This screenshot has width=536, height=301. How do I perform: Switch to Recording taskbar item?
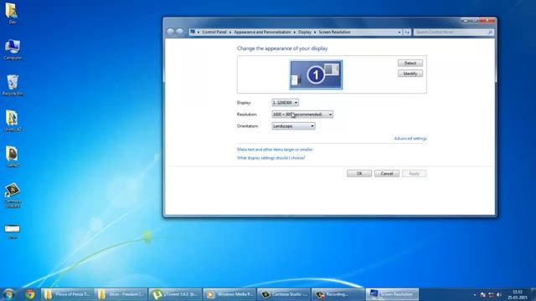[338, 294]
